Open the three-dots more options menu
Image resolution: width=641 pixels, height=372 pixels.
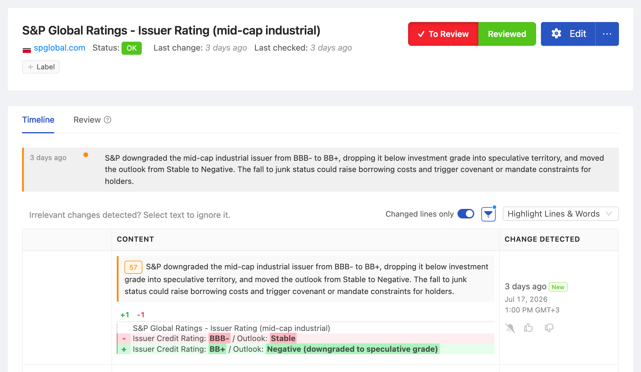click(x=607, y=34)
